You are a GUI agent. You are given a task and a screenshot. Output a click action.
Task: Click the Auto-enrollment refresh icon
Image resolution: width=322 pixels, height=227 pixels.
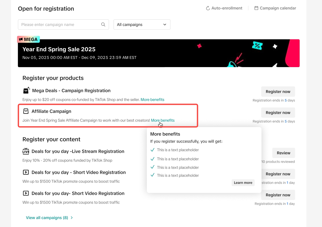click(x=208, y=8)
